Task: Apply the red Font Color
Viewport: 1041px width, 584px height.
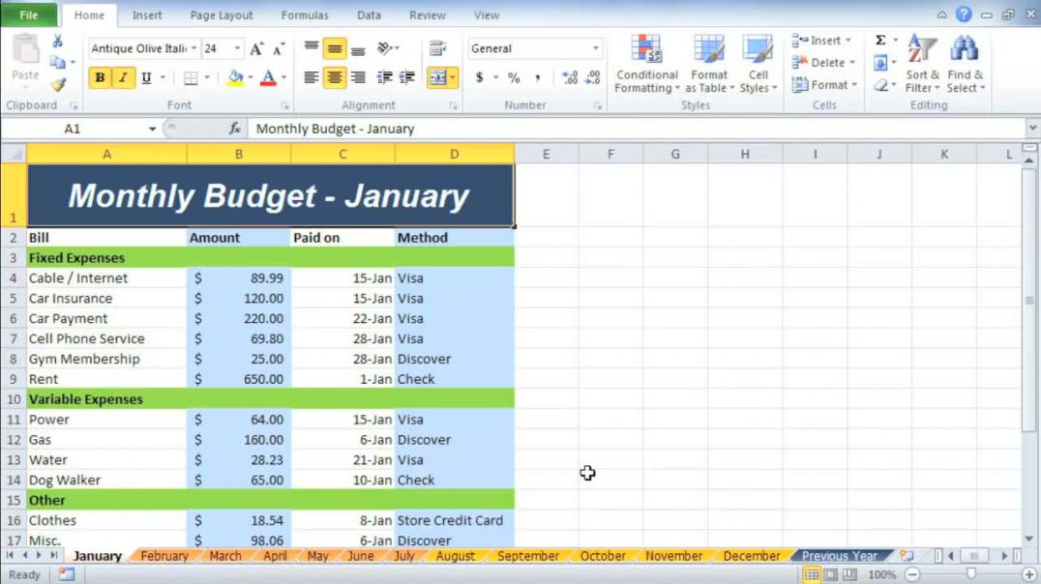Action: (268, 77)
